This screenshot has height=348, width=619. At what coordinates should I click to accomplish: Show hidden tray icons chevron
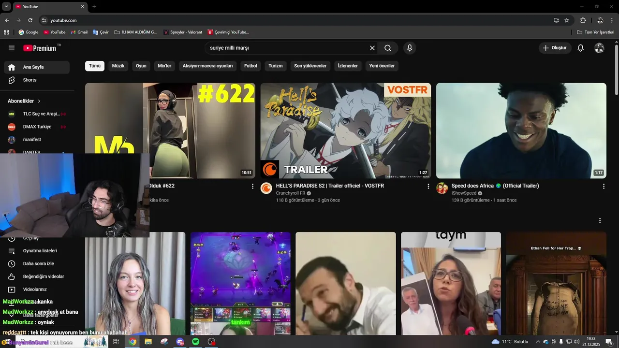[538, 342]
